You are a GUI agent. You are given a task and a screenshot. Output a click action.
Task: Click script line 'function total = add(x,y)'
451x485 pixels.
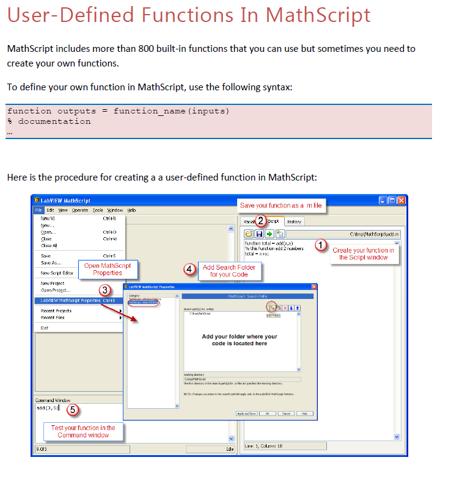click(x=269, y=243)
